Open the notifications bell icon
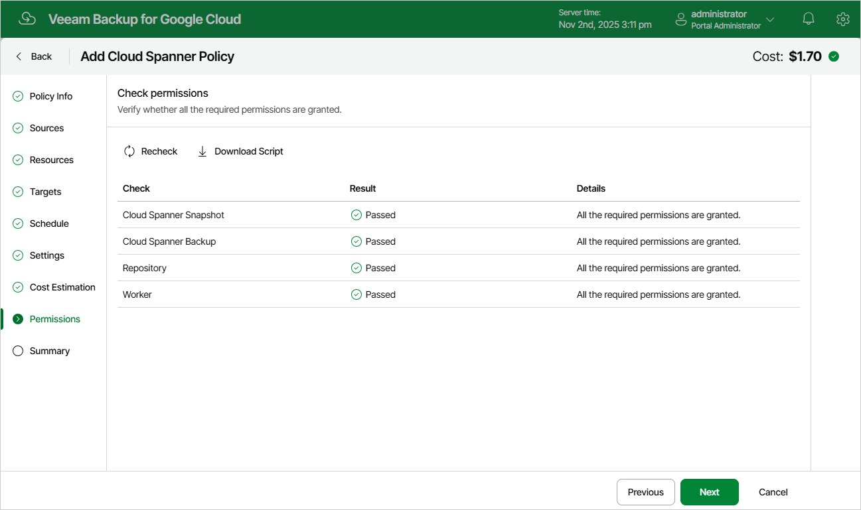 click(809, 19)
